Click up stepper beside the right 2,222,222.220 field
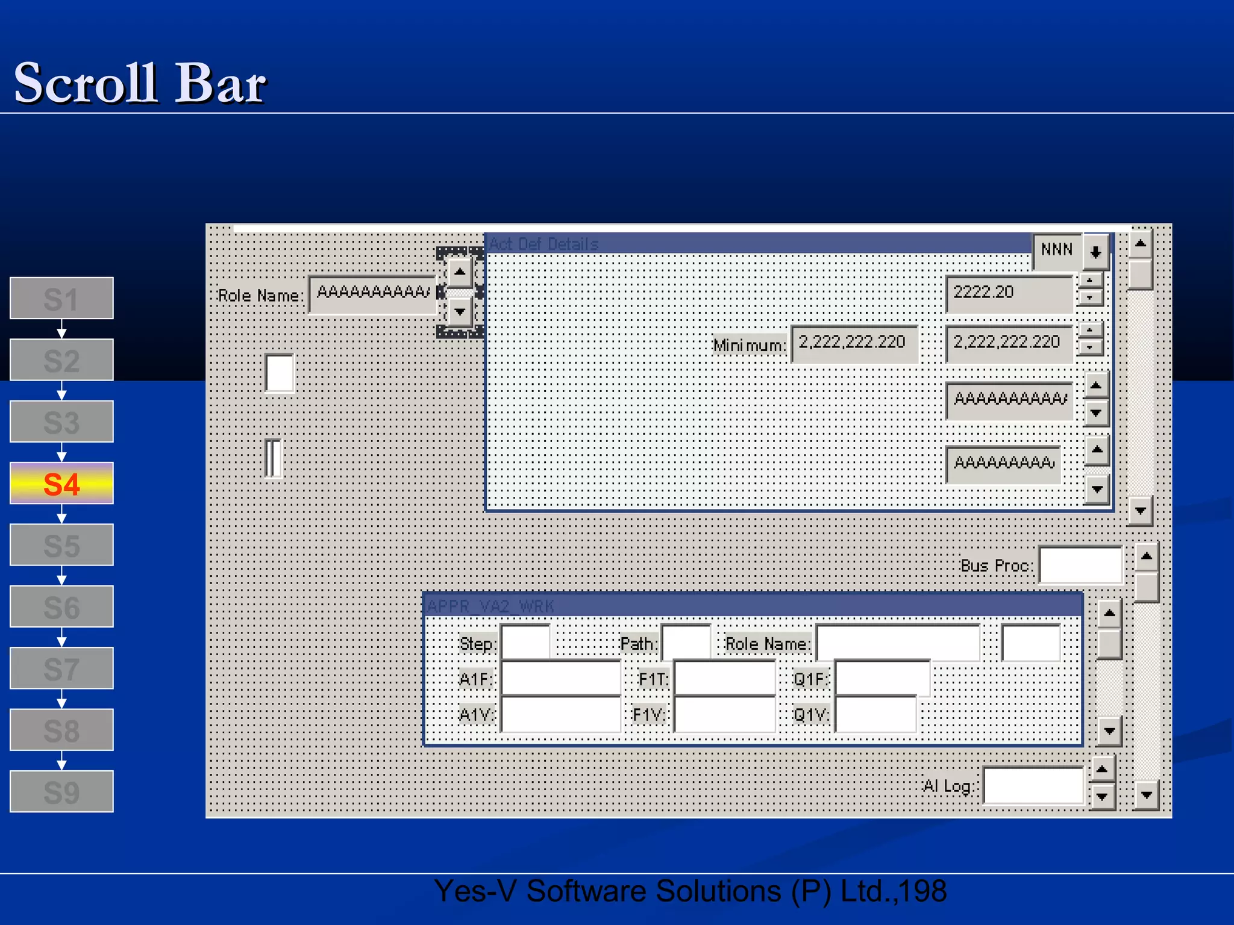 tap(1090, 330)
